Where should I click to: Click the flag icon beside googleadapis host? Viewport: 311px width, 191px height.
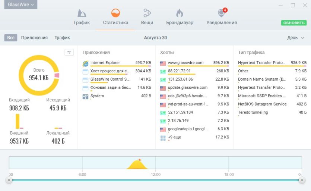pyautogui.click(x=163, y=129)
